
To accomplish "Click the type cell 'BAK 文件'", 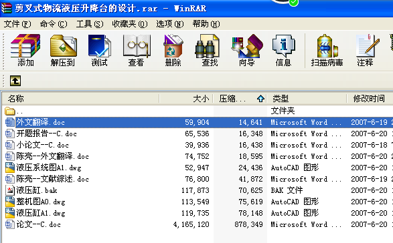I will coord(287,190).
